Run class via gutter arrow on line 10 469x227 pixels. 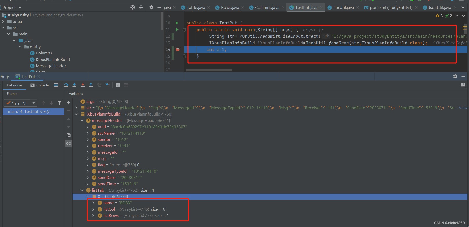click(177, 23)
